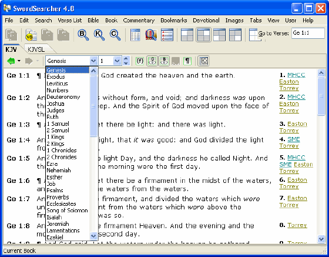Click gray forward navigation arrow
The width and height of the screenshot is (329, 257).
tap(29, 61)
